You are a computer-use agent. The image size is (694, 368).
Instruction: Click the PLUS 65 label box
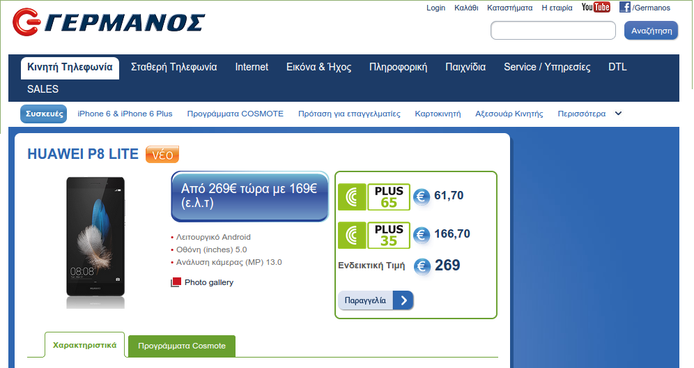[389, 197]
